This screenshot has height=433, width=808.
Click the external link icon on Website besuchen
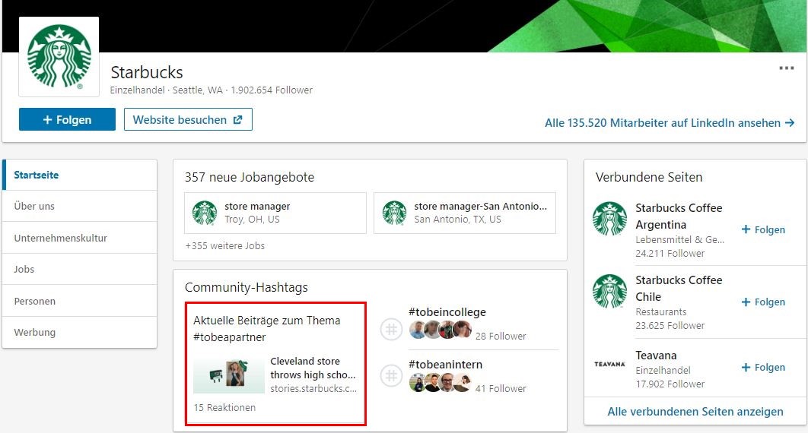point(237,120)
